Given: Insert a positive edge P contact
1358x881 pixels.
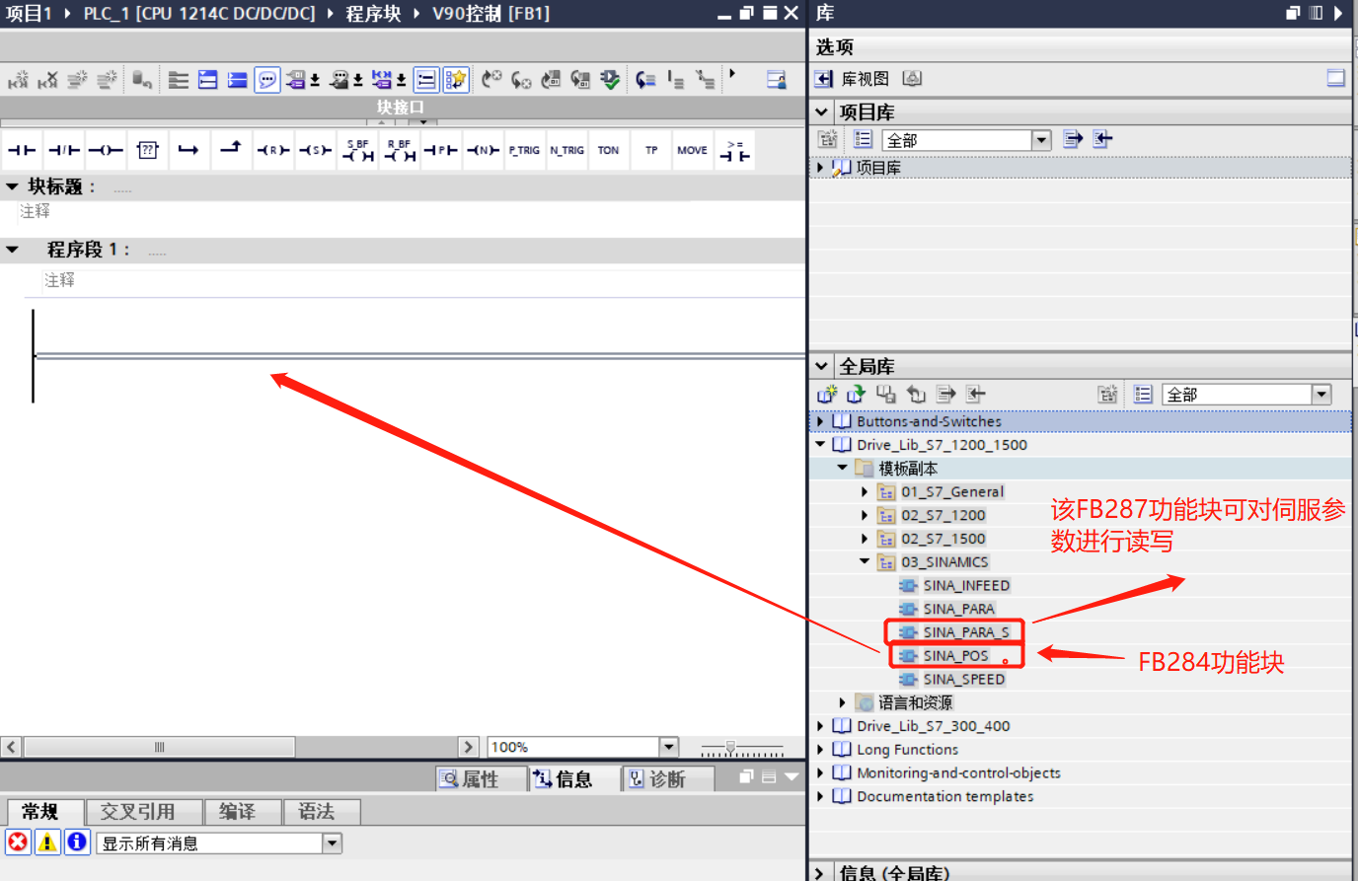Looking at the screenshot, I should 440,150.
